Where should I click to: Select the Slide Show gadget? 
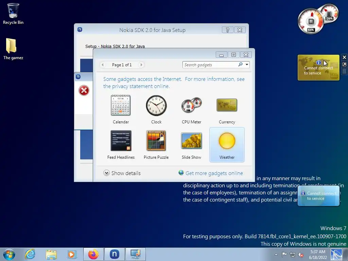(x=192, y=144)
